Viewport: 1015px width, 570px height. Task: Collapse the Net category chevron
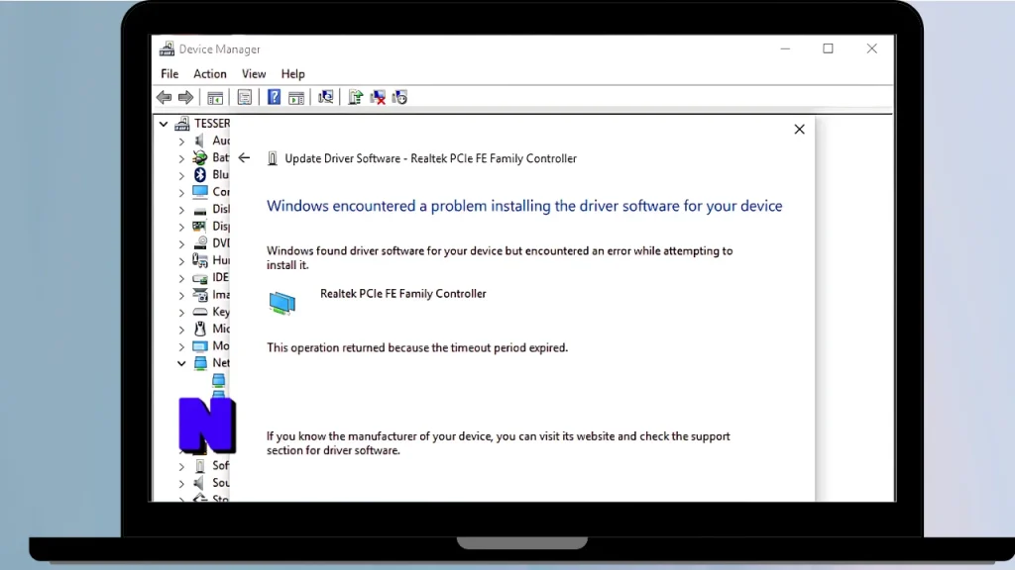click(x=181, y=363)
